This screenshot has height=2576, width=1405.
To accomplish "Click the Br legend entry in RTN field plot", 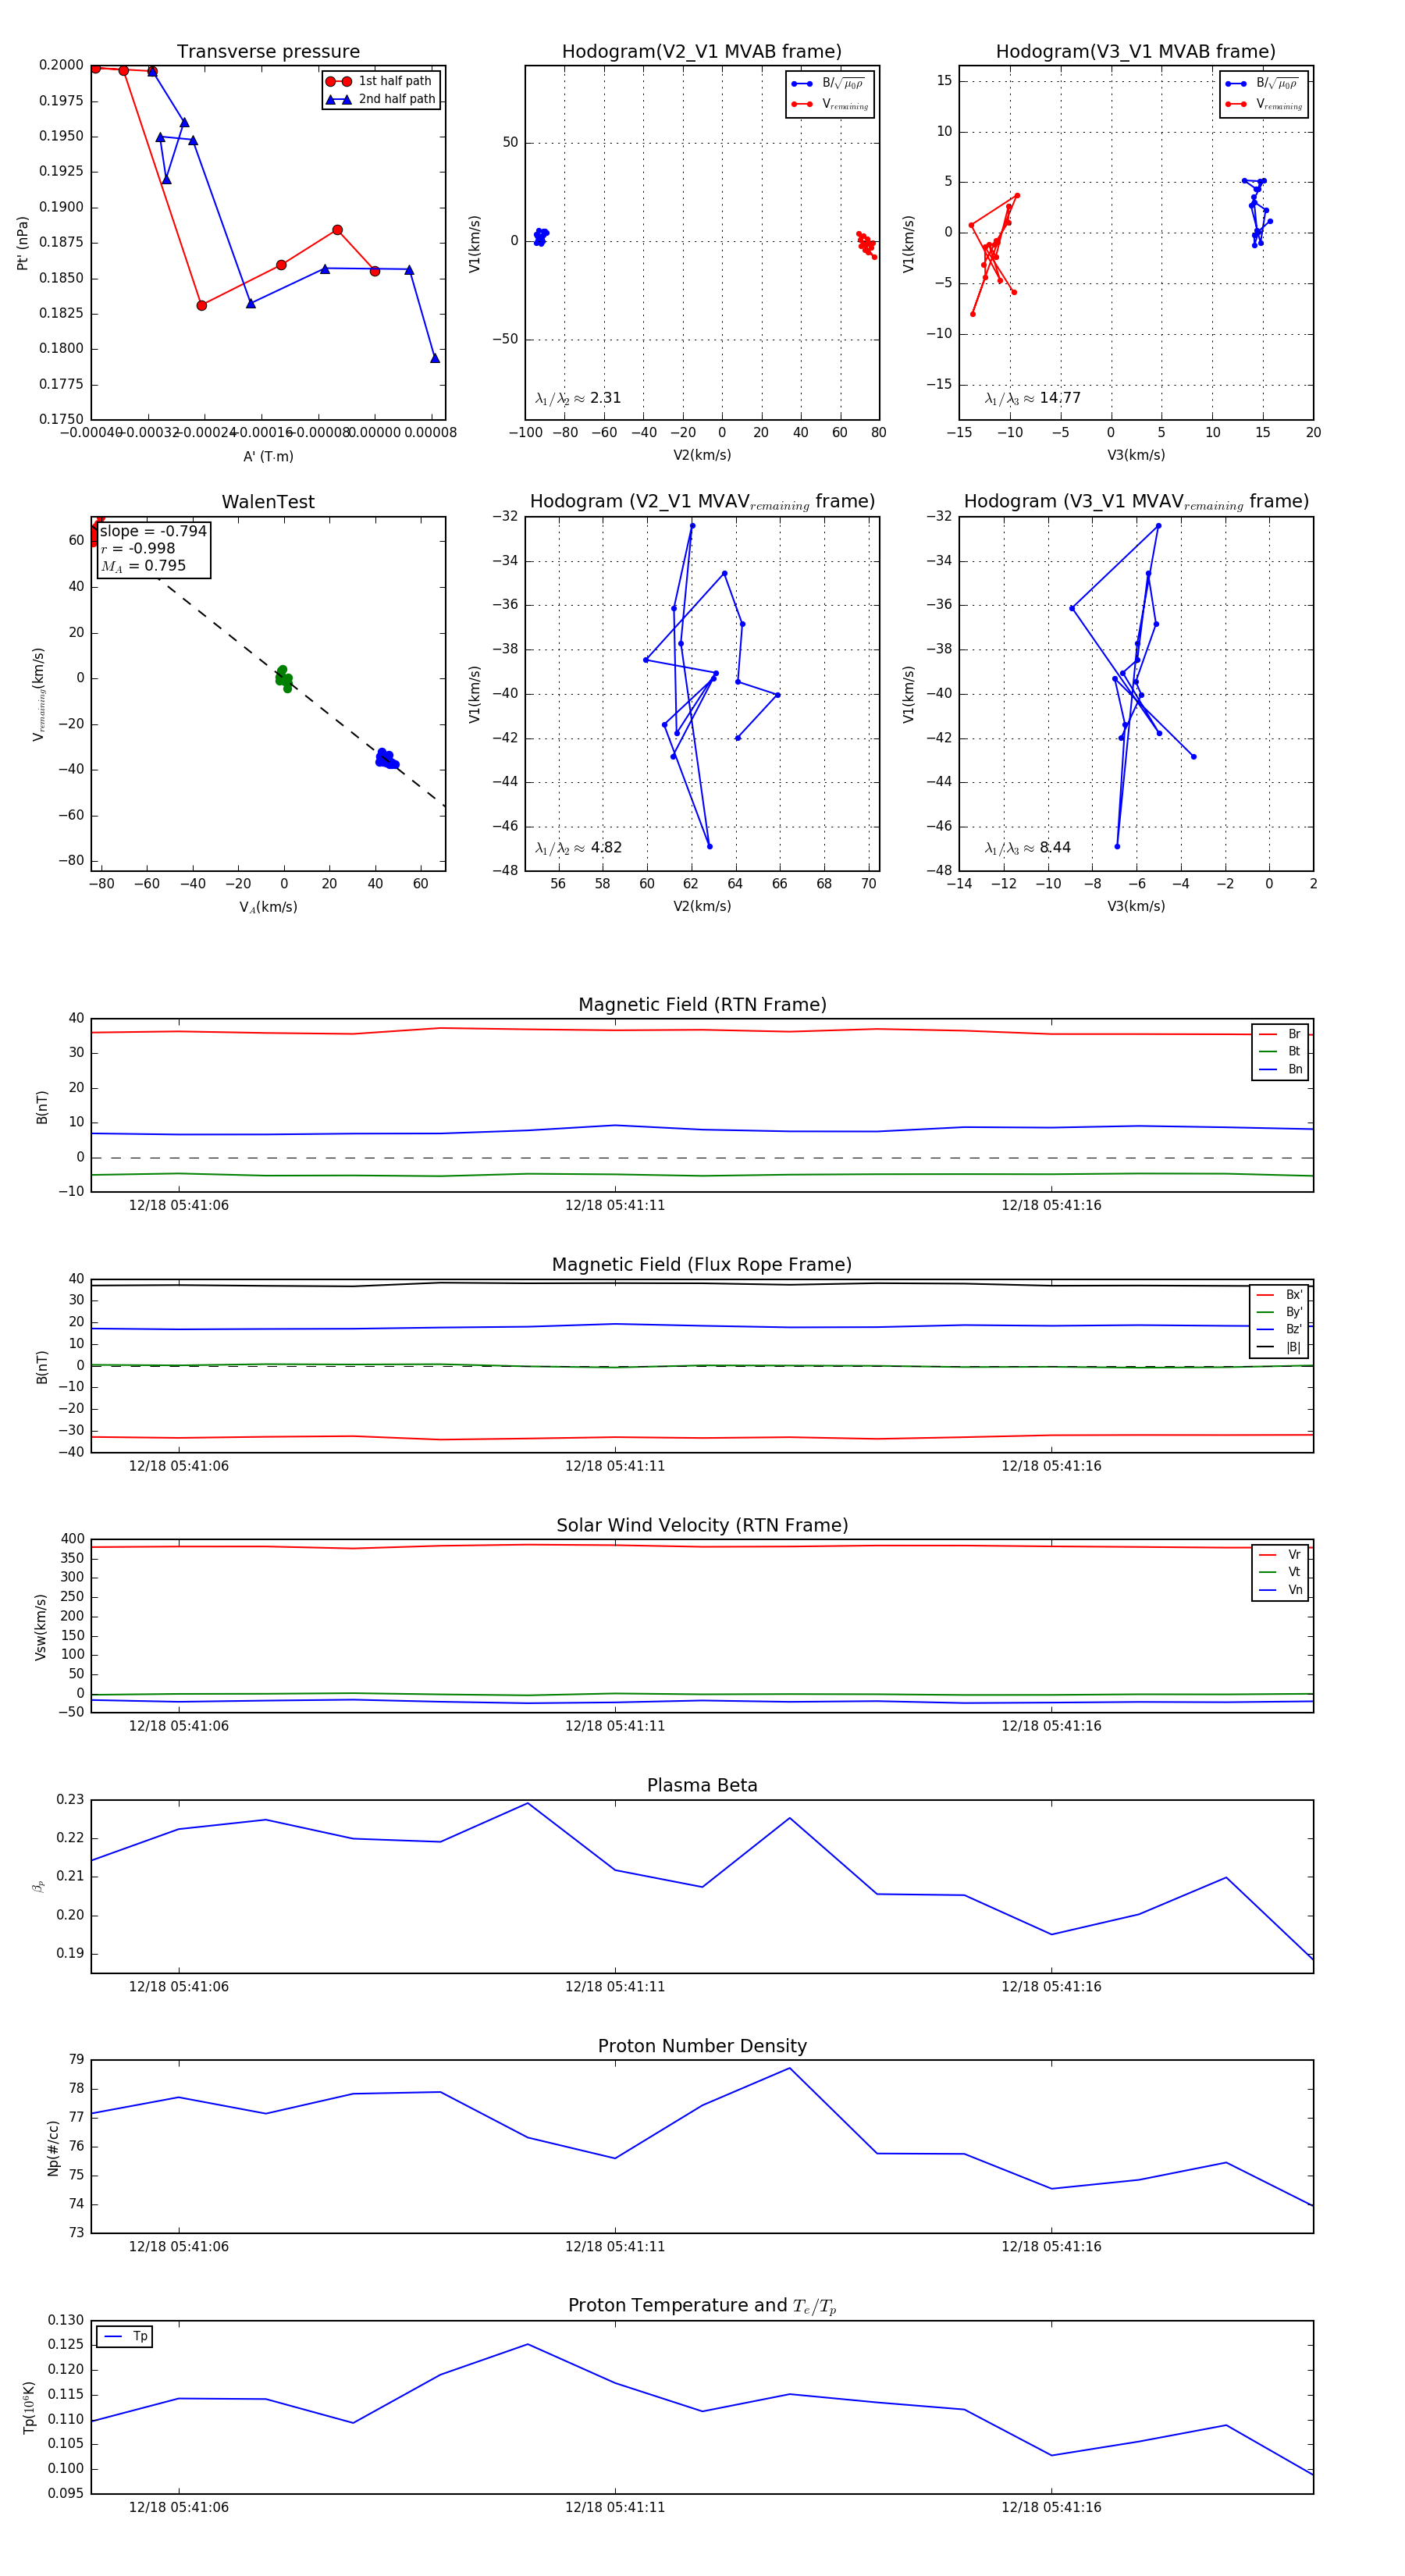I will [1280, 1034].
